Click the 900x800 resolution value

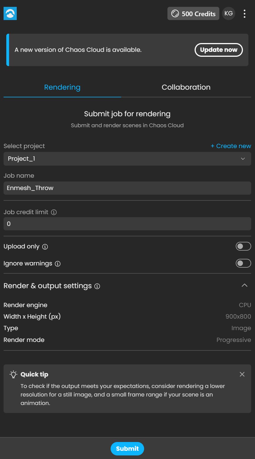coord(238,316)
